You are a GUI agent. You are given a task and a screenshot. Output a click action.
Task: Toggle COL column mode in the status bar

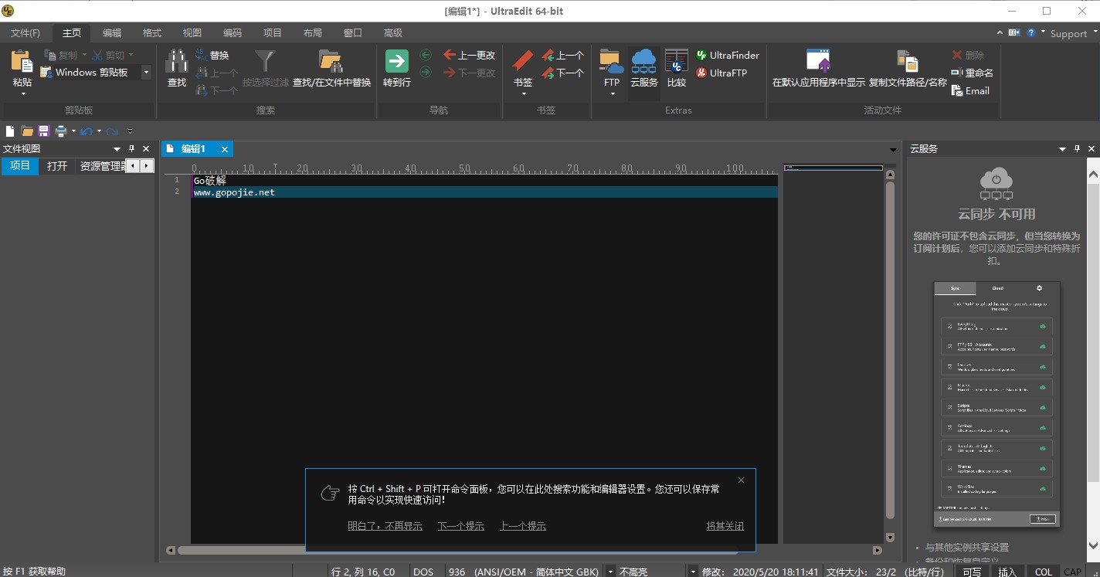click(x=1043, y=572)
